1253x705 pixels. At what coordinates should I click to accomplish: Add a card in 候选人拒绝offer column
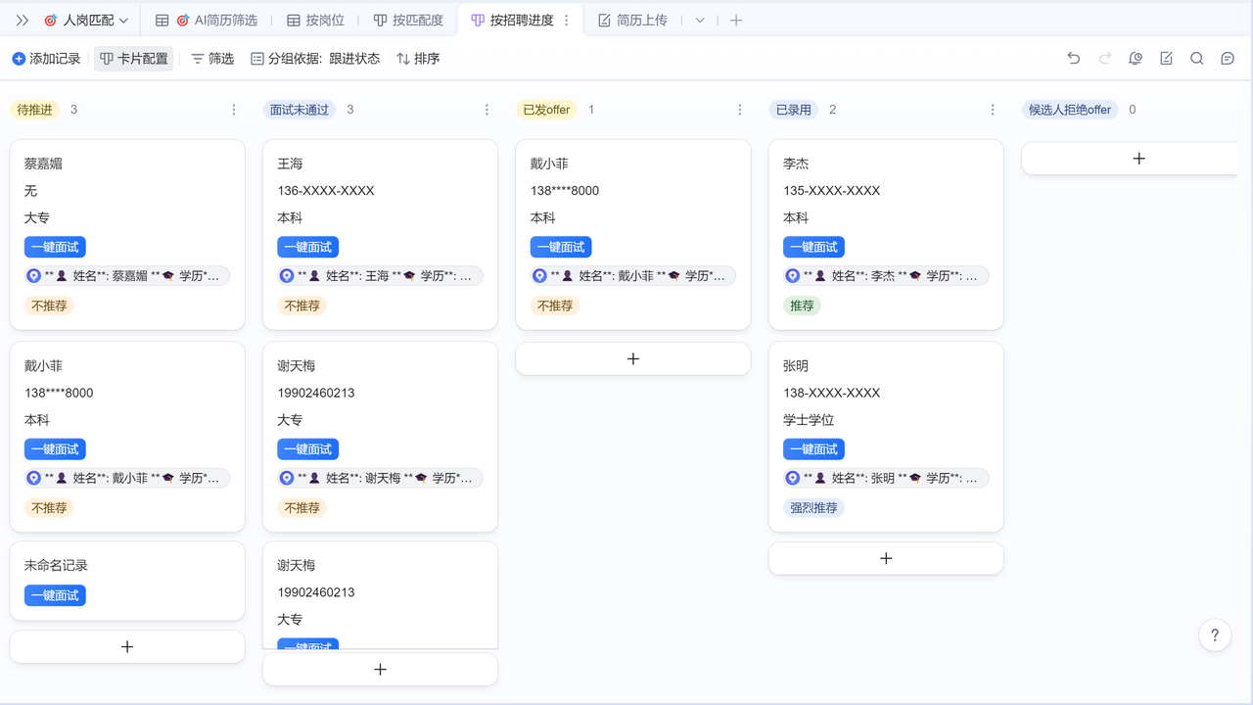coord(1137,159)
